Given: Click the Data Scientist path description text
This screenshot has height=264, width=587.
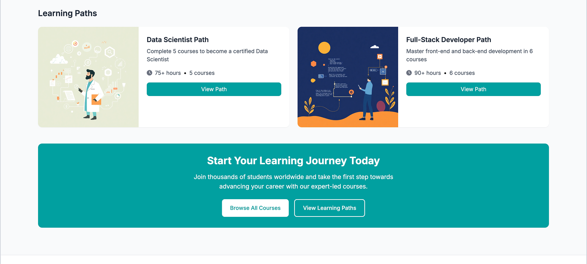Looking at the screenshot, I should pyautogui.click(x=207, y=55).
